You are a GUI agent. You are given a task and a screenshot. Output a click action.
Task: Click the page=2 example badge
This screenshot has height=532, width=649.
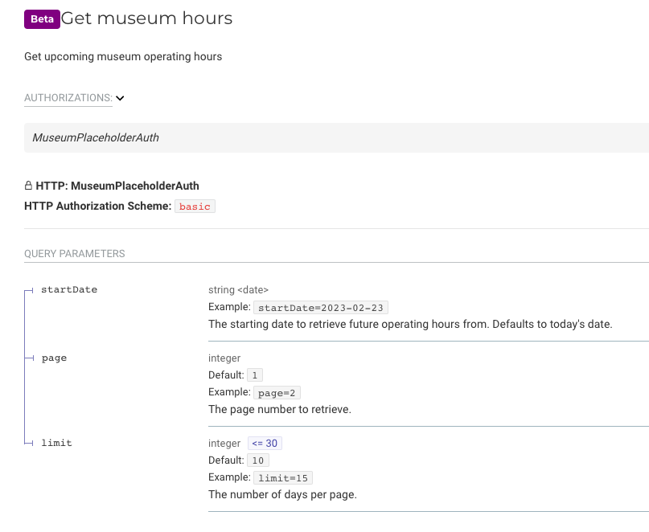(x=277, y=392)
